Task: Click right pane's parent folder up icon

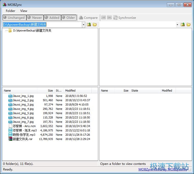Action: pos(183,25)
